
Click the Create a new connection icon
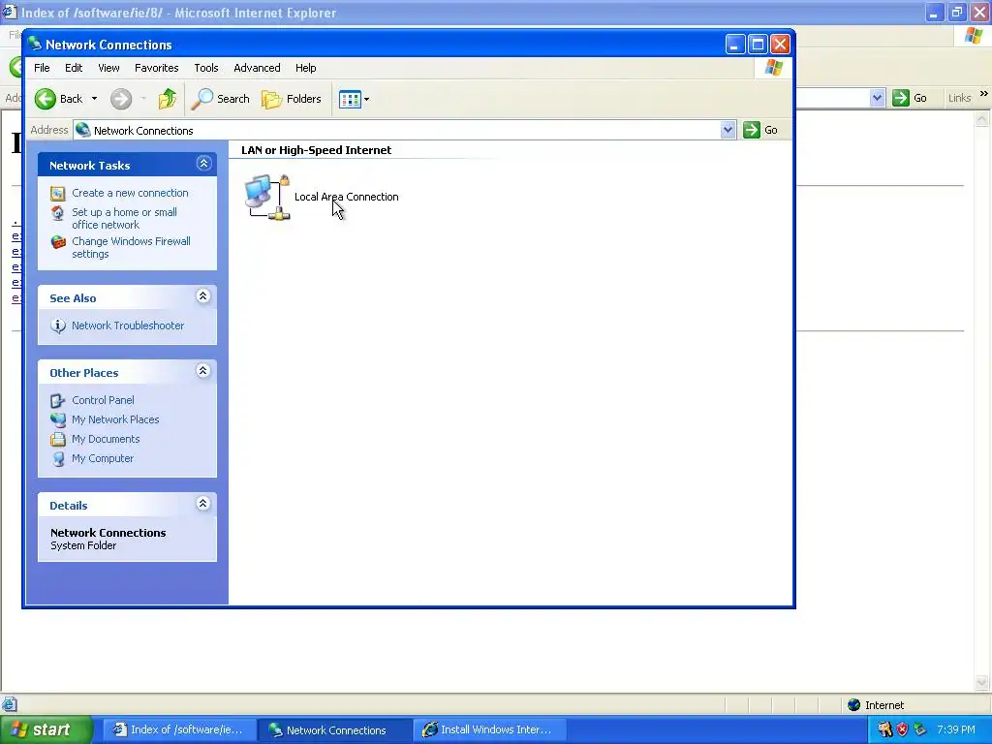[x=58, y=193]
